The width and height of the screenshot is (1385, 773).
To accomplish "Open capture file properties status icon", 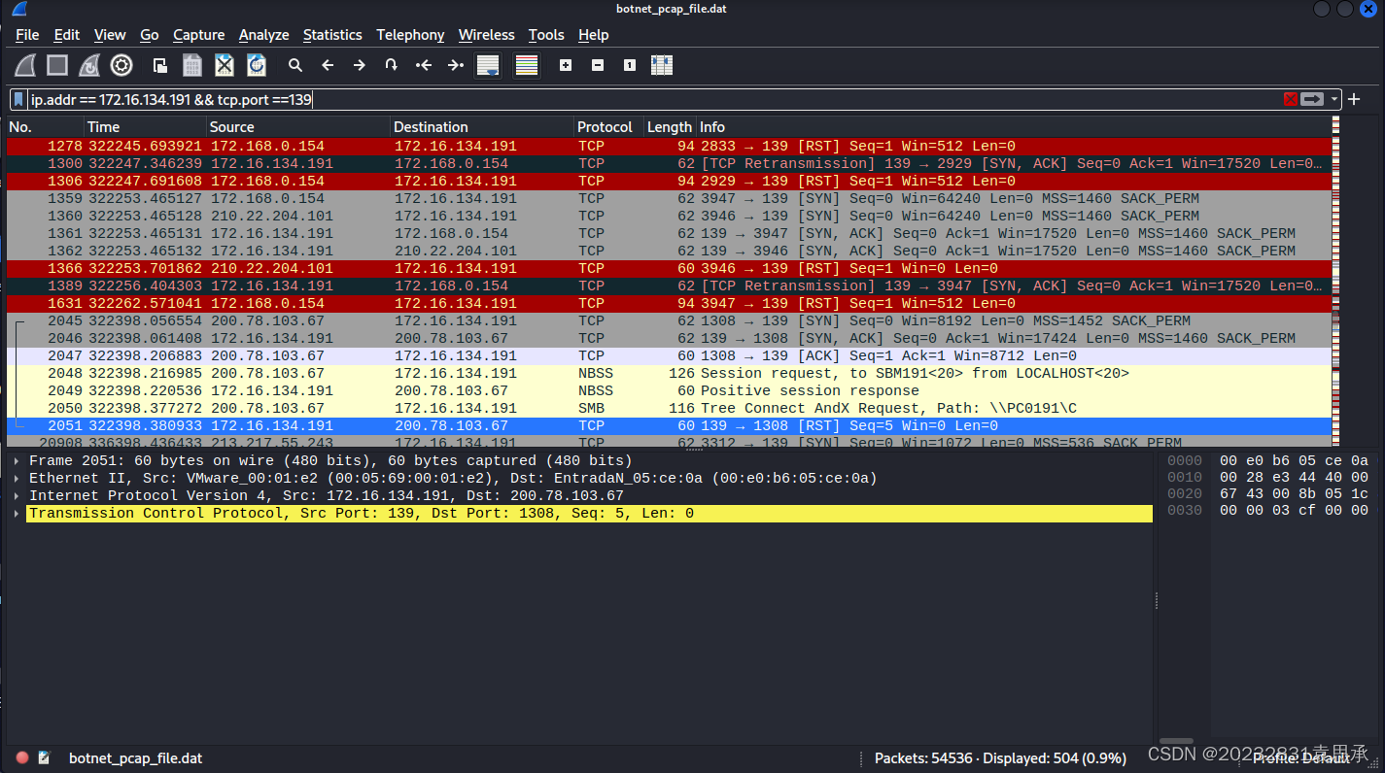I will [x=44, y=757].
